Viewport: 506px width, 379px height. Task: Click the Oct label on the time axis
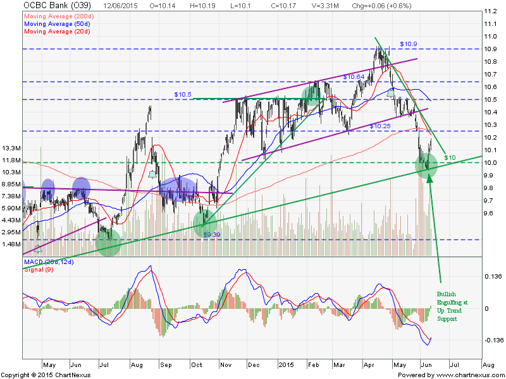(x=197, y=365)
